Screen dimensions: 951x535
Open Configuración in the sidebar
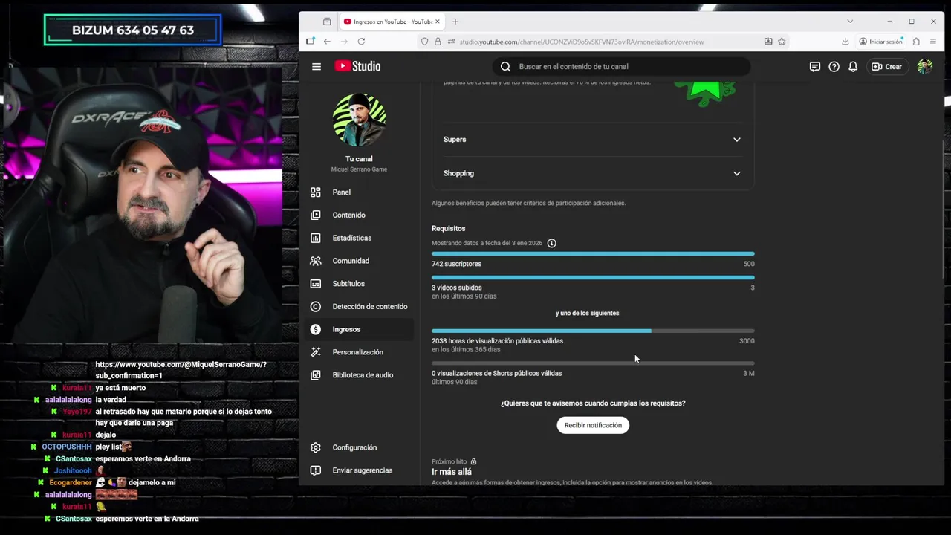359,447
